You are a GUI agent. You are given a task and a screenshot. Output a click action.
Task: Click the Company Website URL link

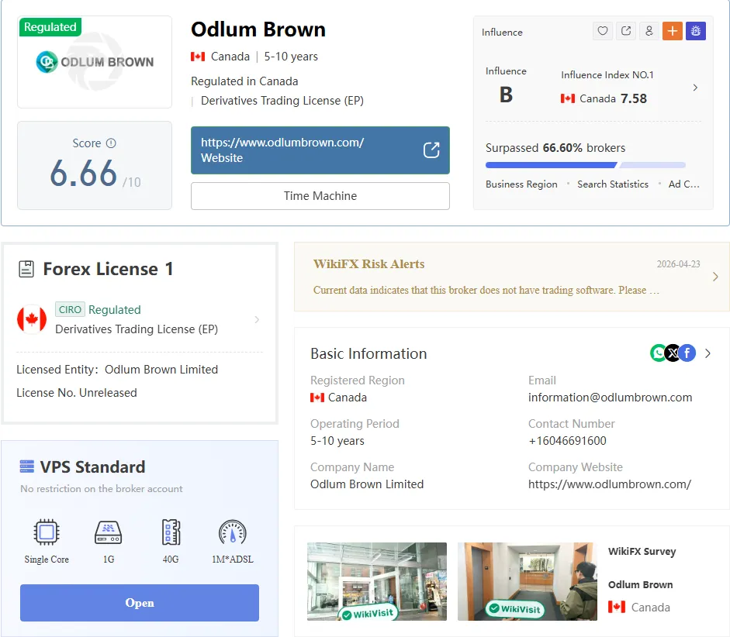point(610,484)
